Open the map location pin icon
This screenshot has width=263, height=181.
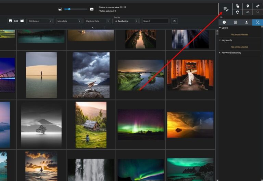[248, 6]
